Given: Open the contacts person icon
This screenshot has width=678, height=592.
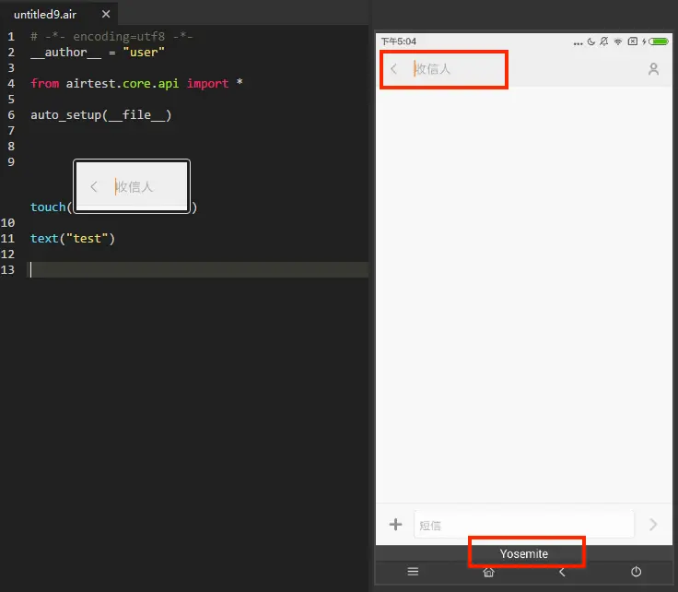Looking at the screenshot, I should (x=653, y=69).
